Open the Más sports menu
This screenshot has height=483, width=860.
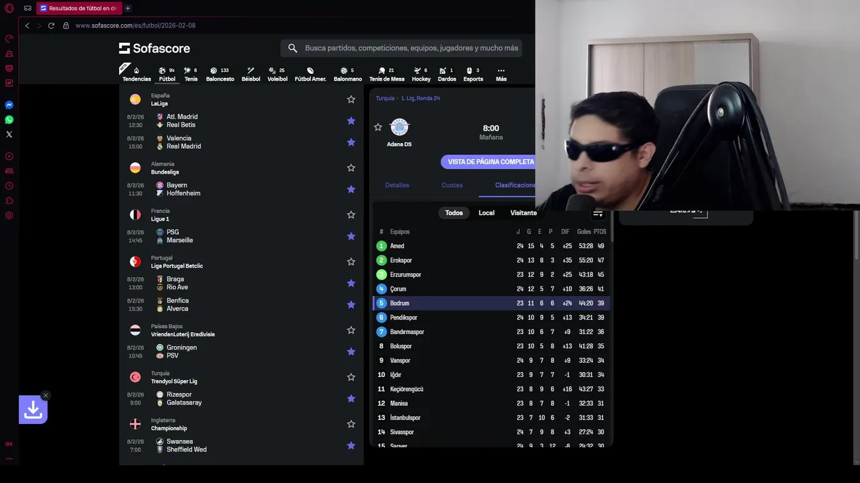(501, 74)
